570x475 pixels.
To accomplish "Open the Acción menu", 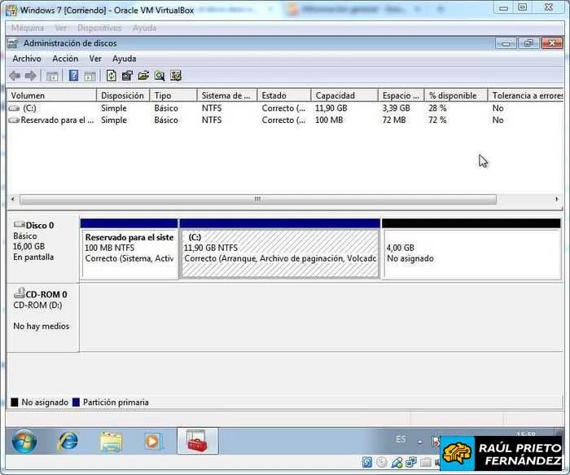I will [65, 59].
